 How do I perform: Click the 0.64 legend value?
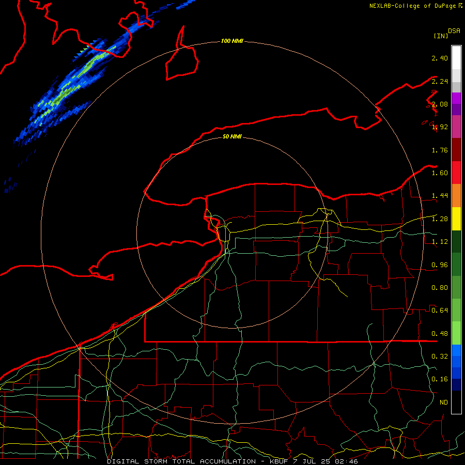point(440,311)
